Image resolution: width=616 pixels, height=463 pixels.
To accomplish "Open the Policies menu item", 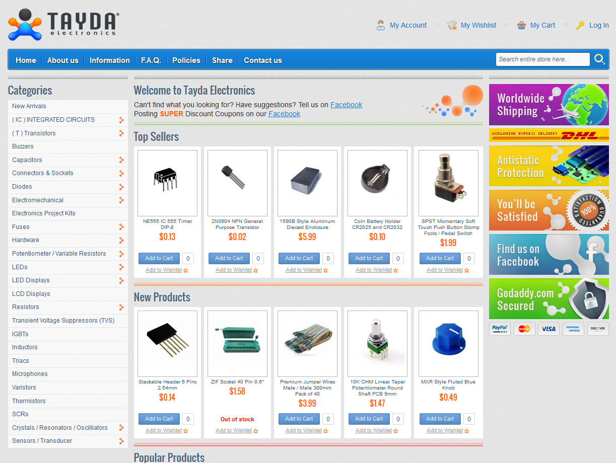I will click(186, 60).
